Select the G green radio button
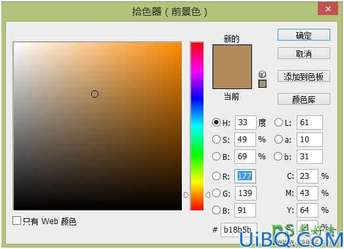Image resolution: width=344 pixels, height=249 pixels. 217,193
